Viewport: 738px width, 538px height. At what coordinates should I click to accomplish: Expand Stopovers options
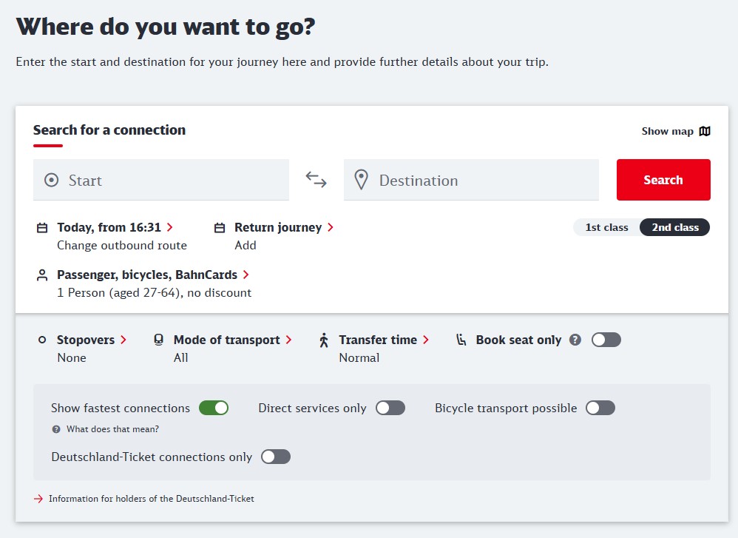pos(91,340)
